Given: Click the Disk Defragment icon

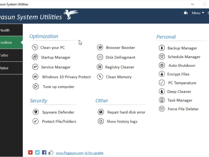Looking at the screenshot, I should pos(100,57).
